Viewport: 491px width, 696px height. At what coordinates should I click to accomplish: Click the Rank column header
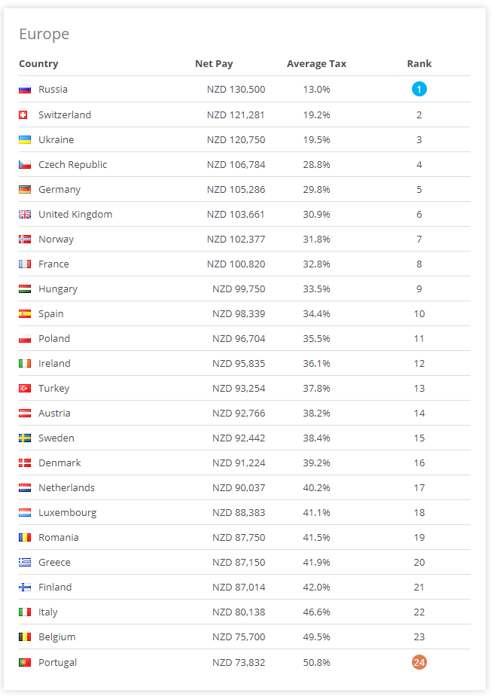pos(419,63)
